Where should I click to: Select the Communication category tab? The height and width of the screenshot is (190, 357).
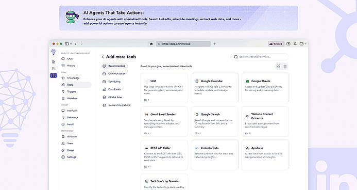114,74
